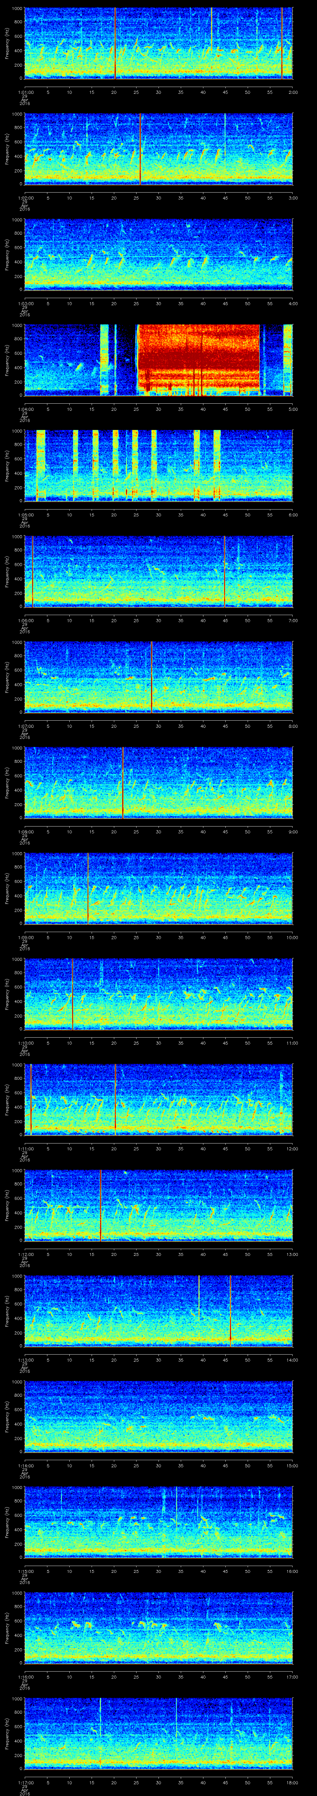
Task: Click the 1:12:00 start time label
Action: (25, 1254)
